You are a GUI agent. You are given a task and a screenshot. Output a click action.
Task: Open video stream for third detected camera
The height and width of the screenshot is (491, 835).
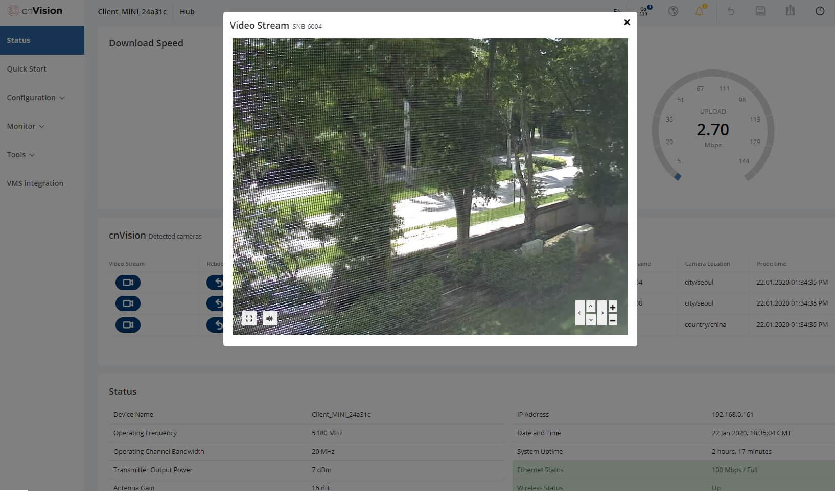[128, 325]
